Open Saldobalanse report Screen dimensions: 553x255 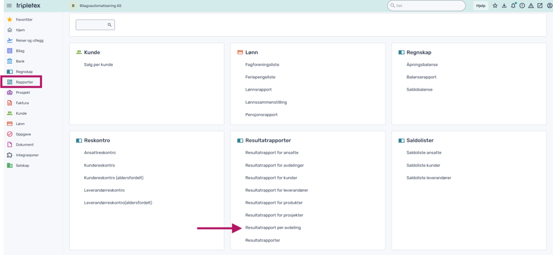(x=420, y=90)
